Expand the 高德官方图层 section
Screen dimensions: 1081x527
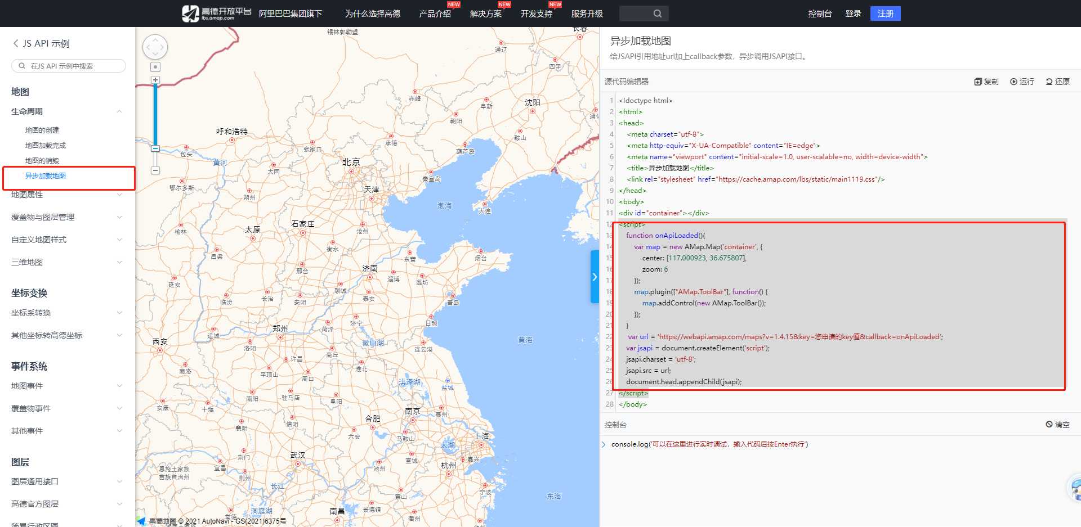(x=119, y=504)
